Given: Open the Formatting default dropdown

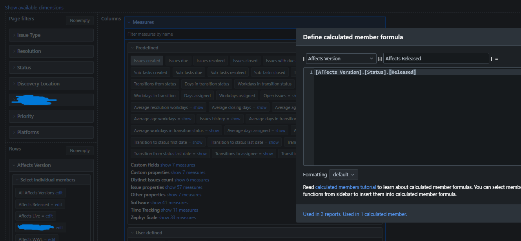Looking at the screenshot, I should click(x=343, y=174).
